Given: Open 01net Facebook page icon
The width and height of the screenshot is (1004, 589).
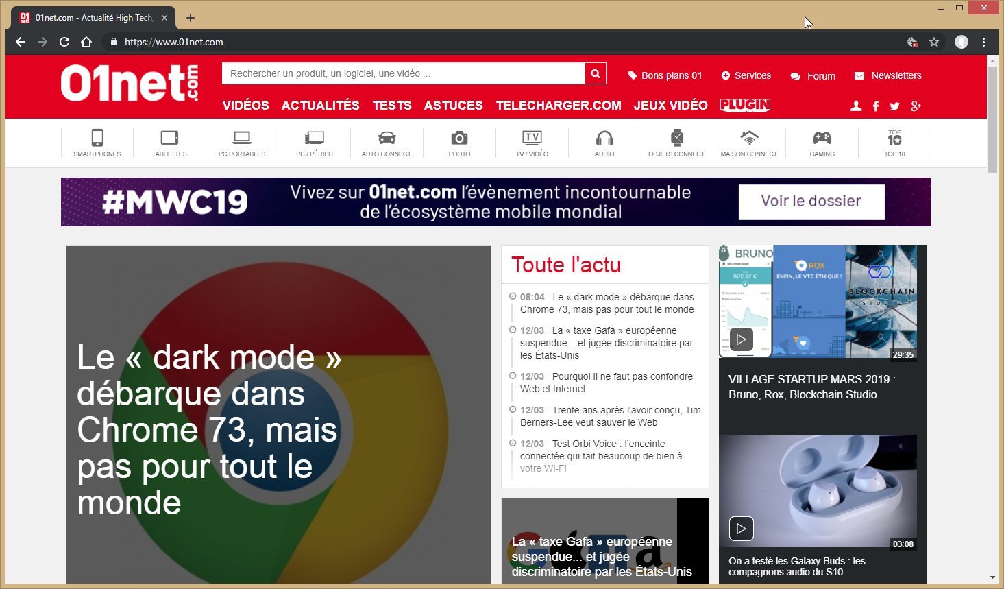Looking at the screenshot, I should (876, 106).
